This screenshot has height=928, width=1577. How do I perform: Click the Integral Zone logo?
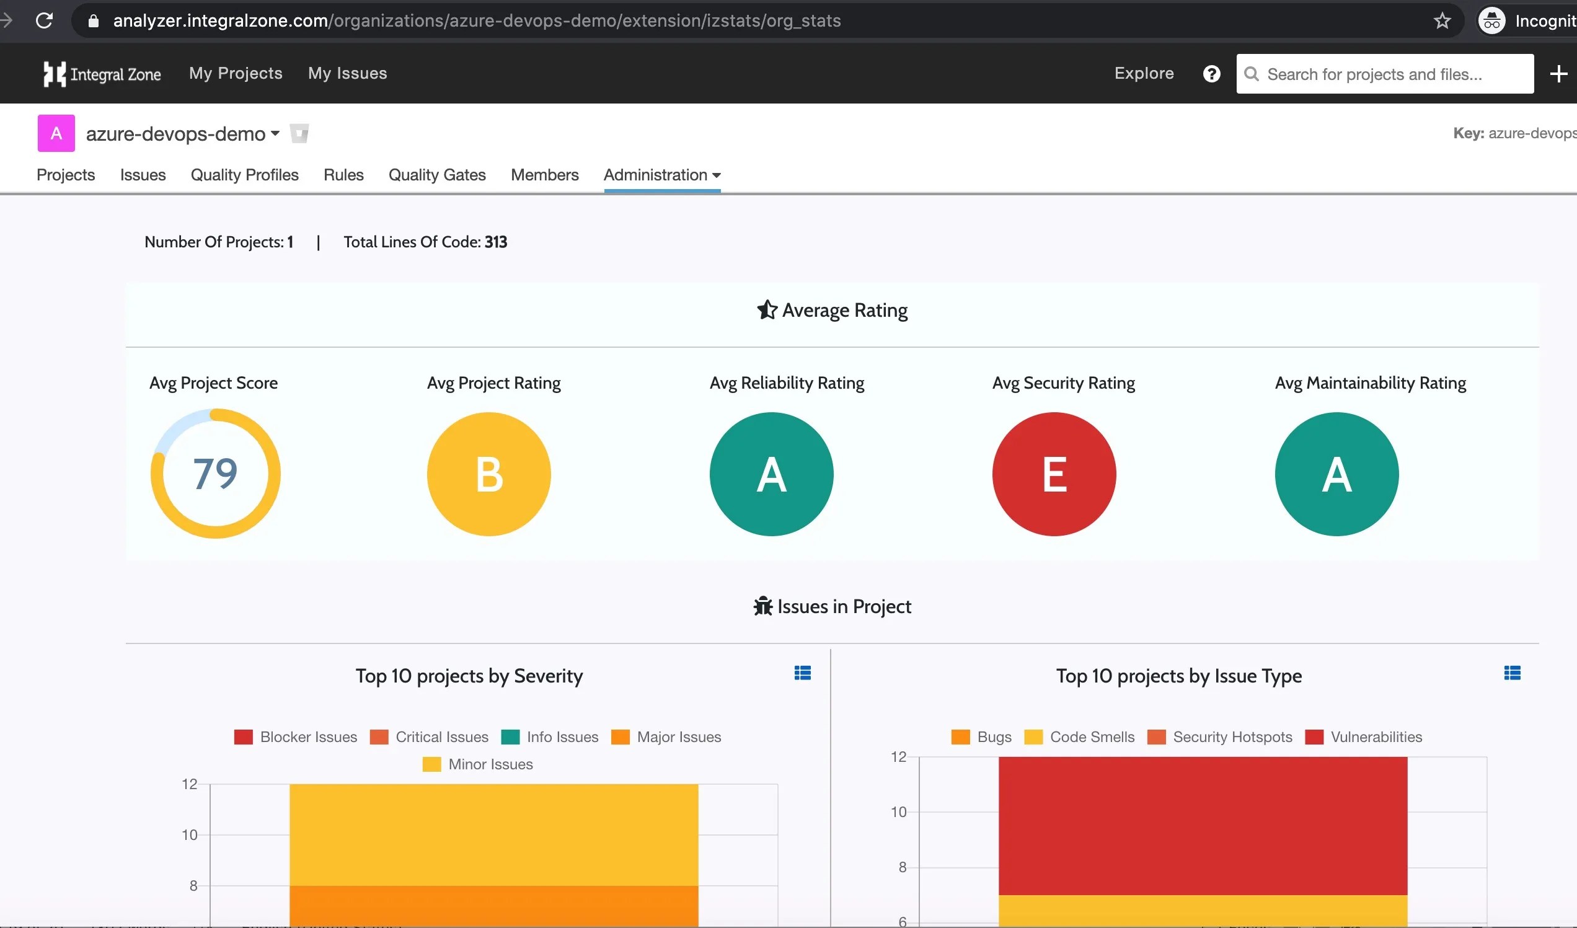click(x=102, y=74)
